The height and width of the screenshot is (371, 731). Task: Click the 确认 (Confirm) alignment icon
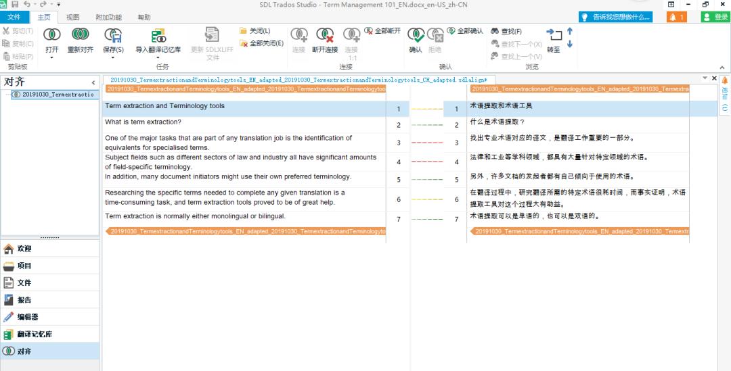[x=416, y=35]
